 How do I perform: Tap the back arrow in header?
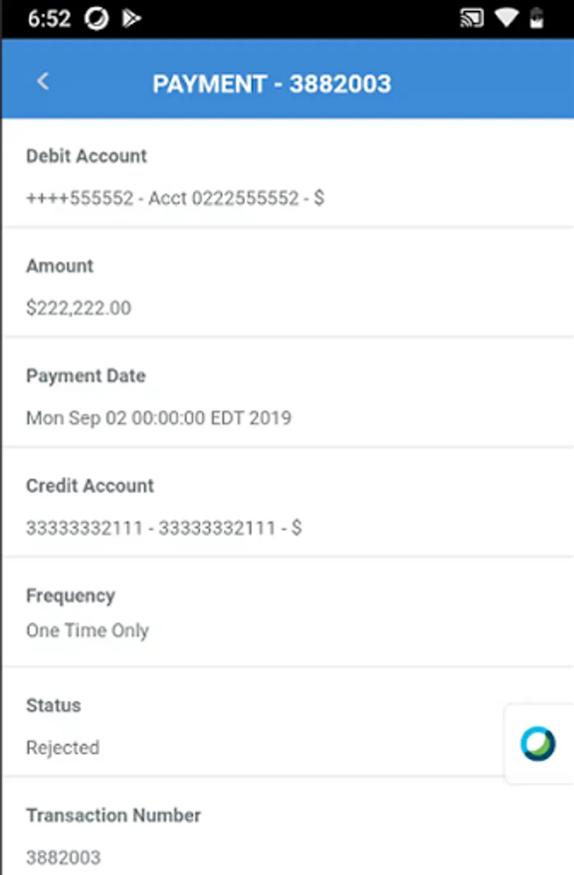[x=43, y=82]
